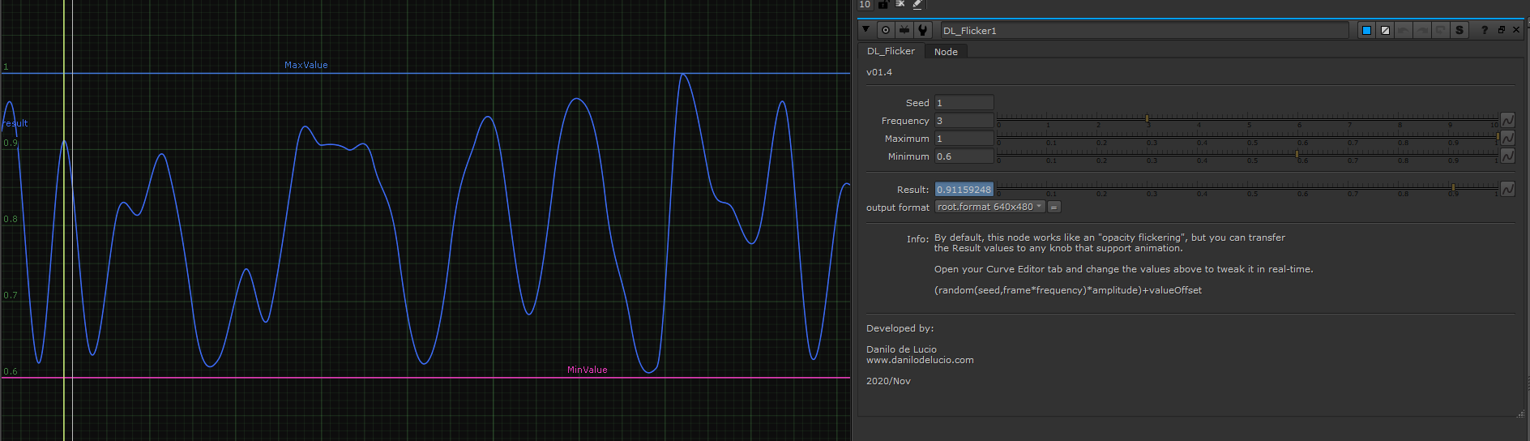
Task: Toggle the properties bin lock icon
Action: [883, 4]
